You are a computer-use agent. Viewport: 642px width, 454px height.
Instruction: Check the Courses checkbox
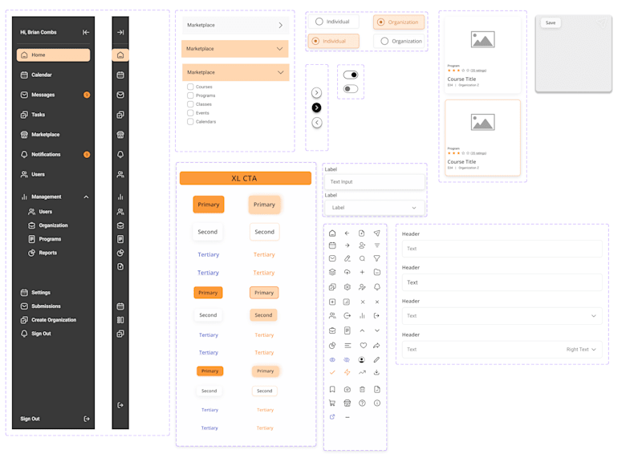190,87
